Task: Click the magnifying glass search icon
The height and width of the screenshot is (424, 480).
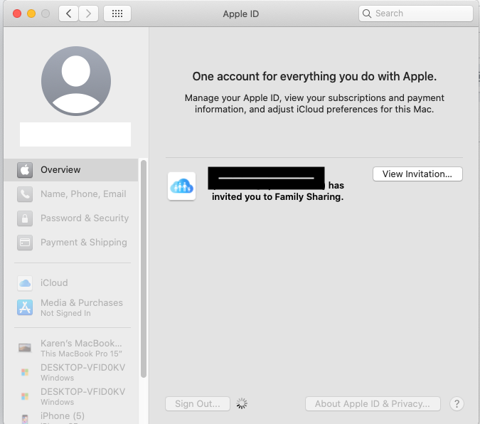Action: click(367, 14)
